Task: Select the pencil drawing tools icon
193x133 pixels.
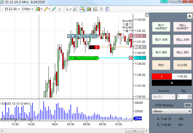Action: point(46,9)
